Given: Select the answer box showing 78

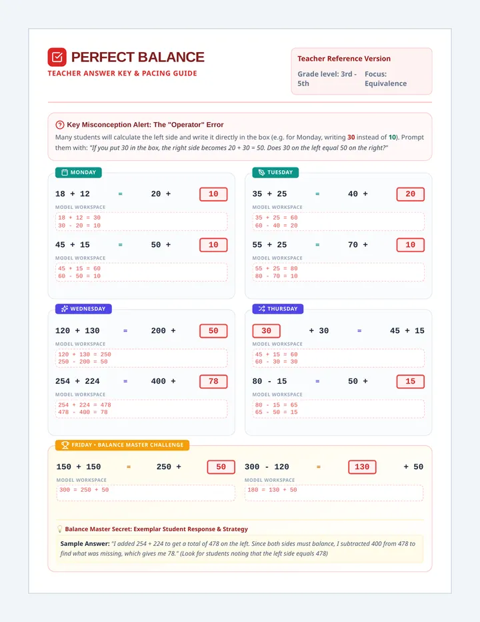Looking at the screenshot, I should (213, 382).
